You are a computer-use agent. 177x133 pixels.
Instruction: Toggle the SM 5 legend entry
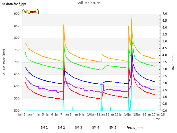[x=110, y=127]
